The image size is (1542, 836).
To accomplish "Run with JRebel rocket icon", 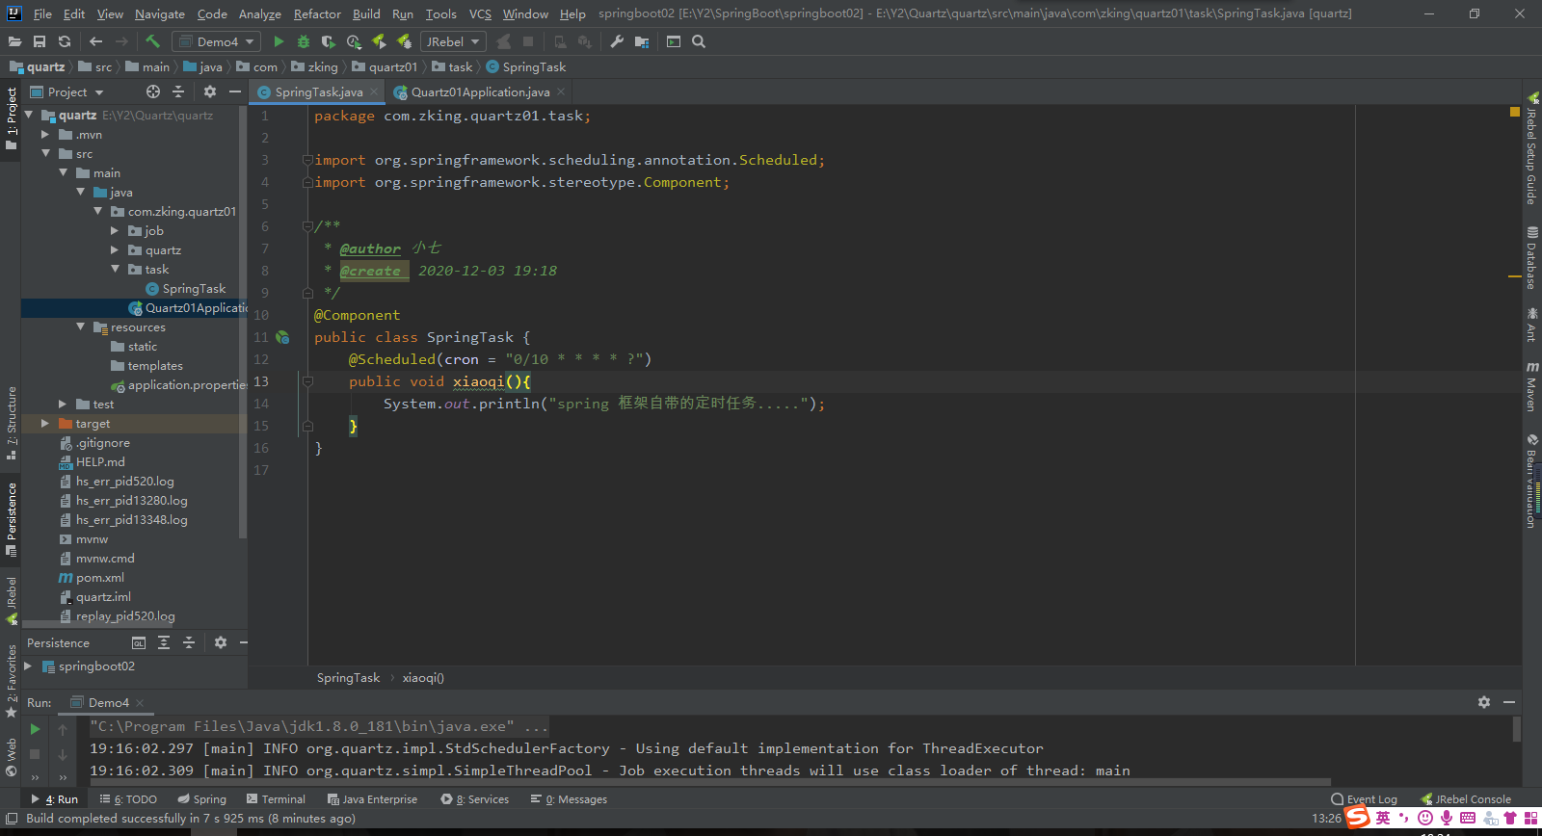I will 379,41.
